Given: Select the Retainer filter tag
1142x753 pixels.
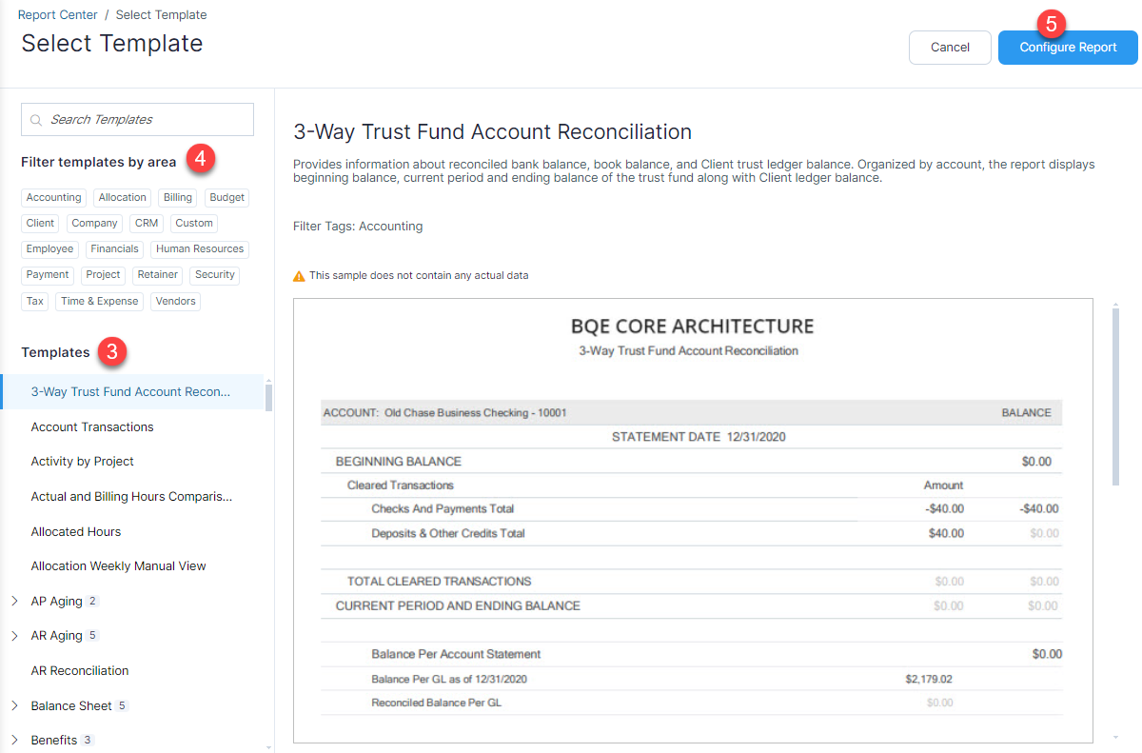Looking at the screenshot, I should [x=158, y=275].
